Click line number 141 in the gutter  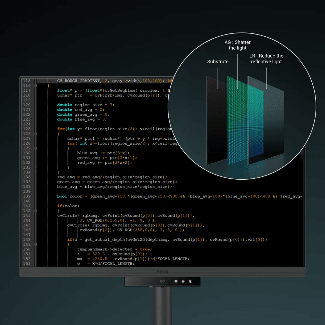click(27, 206)
